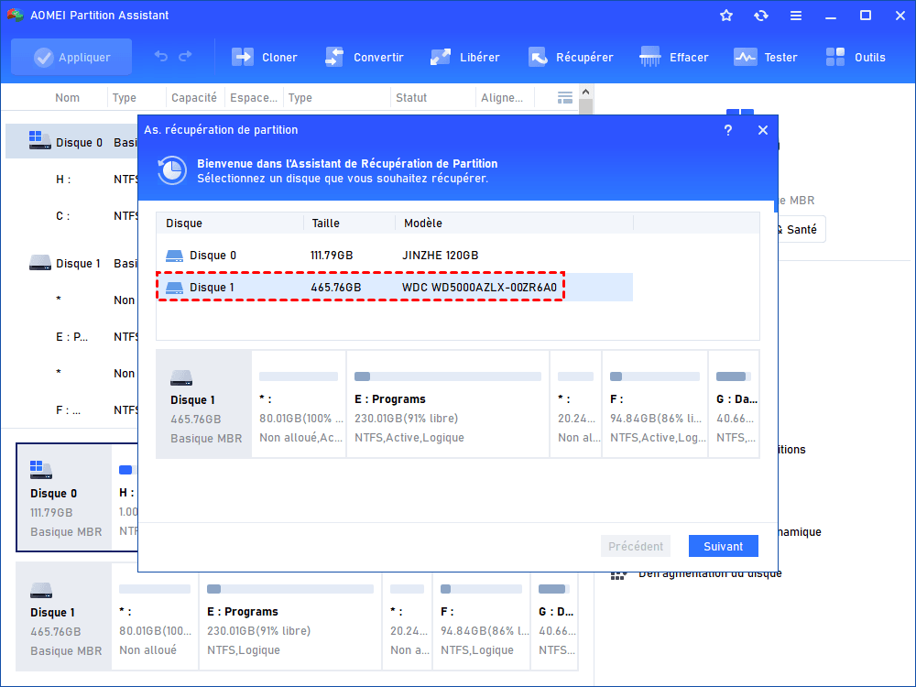Click the Disque column header in the dialog
Image resolution: width=916 pixels, height=687 pixels.
click(x=184, y=224)
